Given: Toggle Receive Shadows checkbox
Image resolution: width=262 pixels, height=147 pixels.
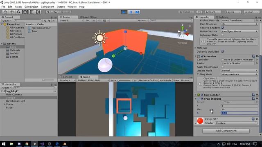Looking at the screenshot, I should [x=223, y=28].
